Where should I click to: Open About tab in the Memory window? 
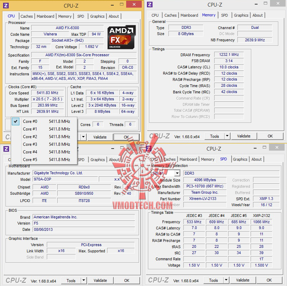(258, 15)
